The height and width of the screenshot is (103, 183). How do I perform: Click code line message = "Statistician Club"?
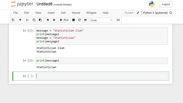tap(60, 31)
